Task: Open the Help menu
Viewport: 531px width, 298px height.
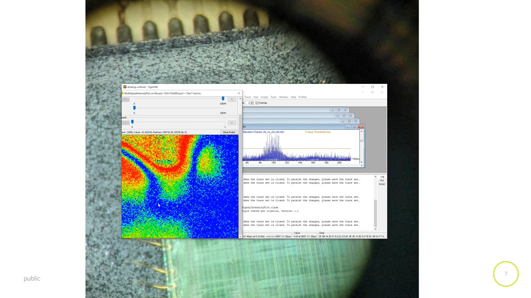Action: 293,97
